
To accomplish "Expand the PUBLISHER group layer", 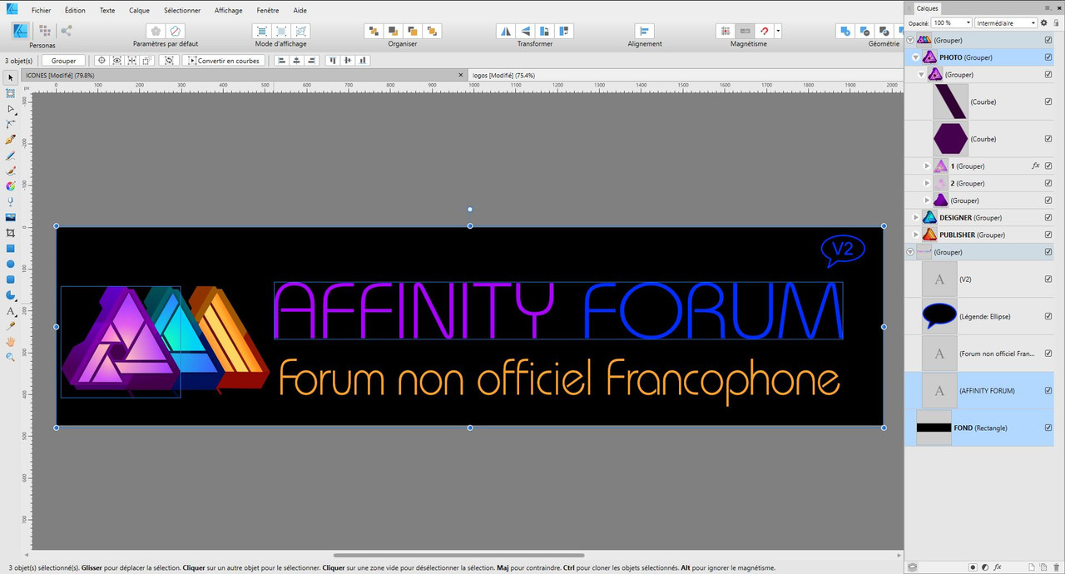I will pyautogui.click(x=916, y=235).
